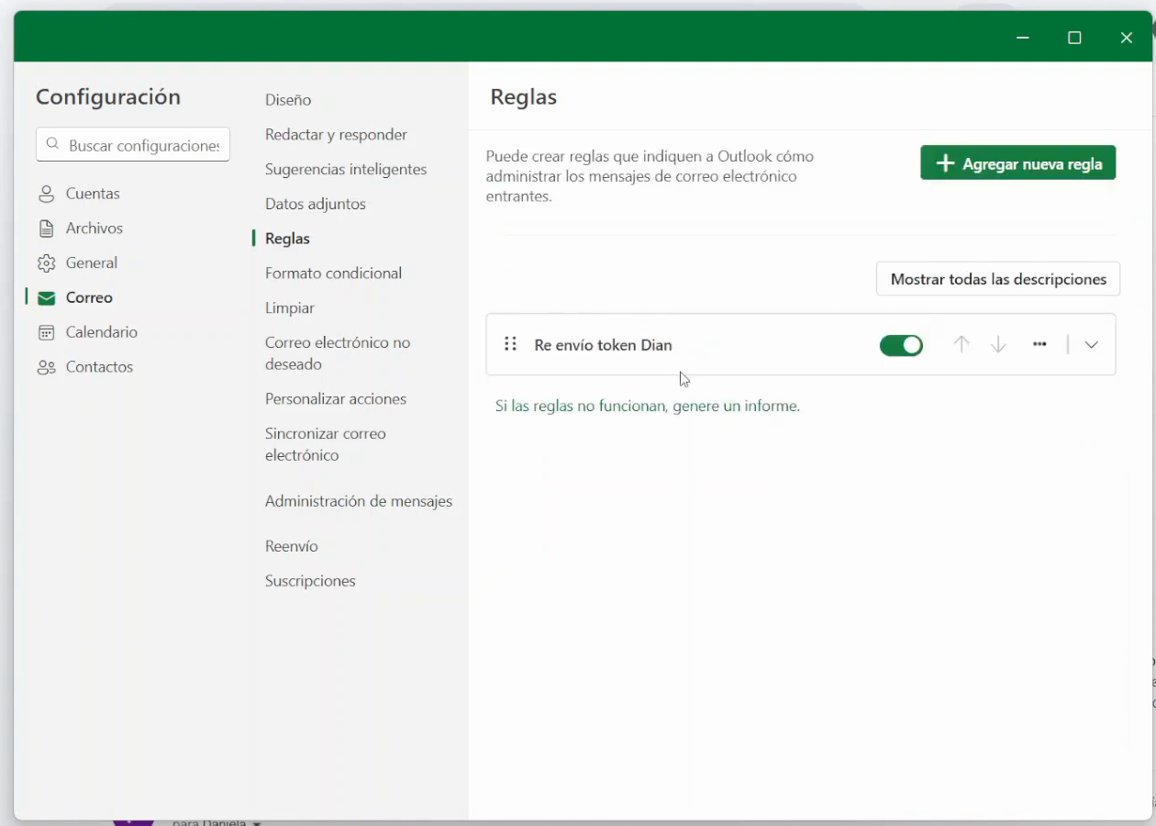Screen dimensions: 1156x826
Task: Select the Correo category label
Action: point(89,298)
